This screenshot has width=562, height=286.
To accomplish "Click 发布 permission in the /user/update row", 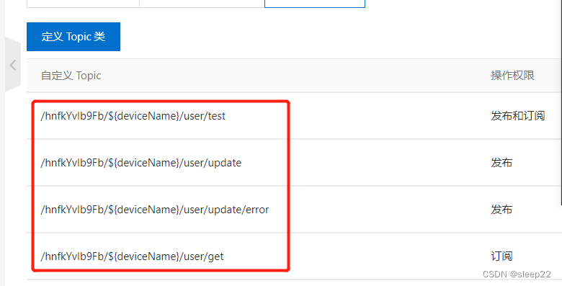I will pos(501,163).
